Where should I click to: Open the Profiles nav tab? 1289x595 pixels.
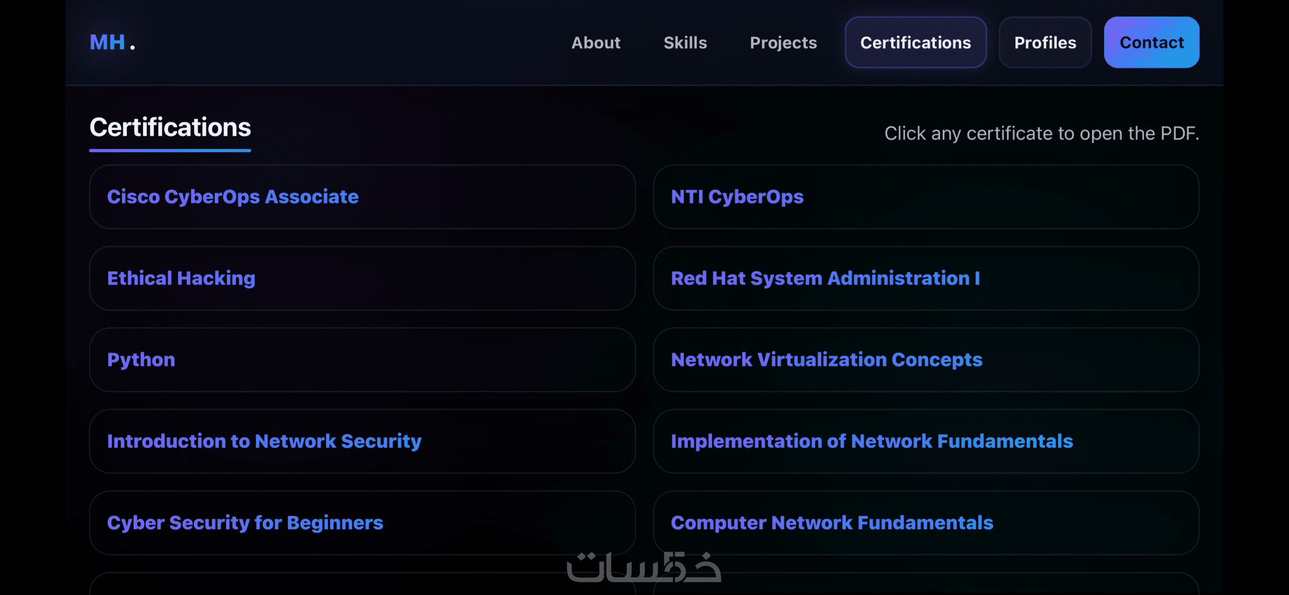1044,43
